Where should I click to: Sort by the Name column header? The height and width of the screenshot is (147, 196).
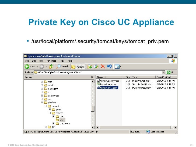point(109,77)
